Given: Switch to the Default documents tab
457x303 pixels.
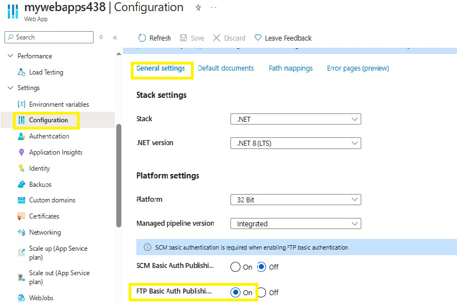Looking at the screenshot, I should (225, 68).
